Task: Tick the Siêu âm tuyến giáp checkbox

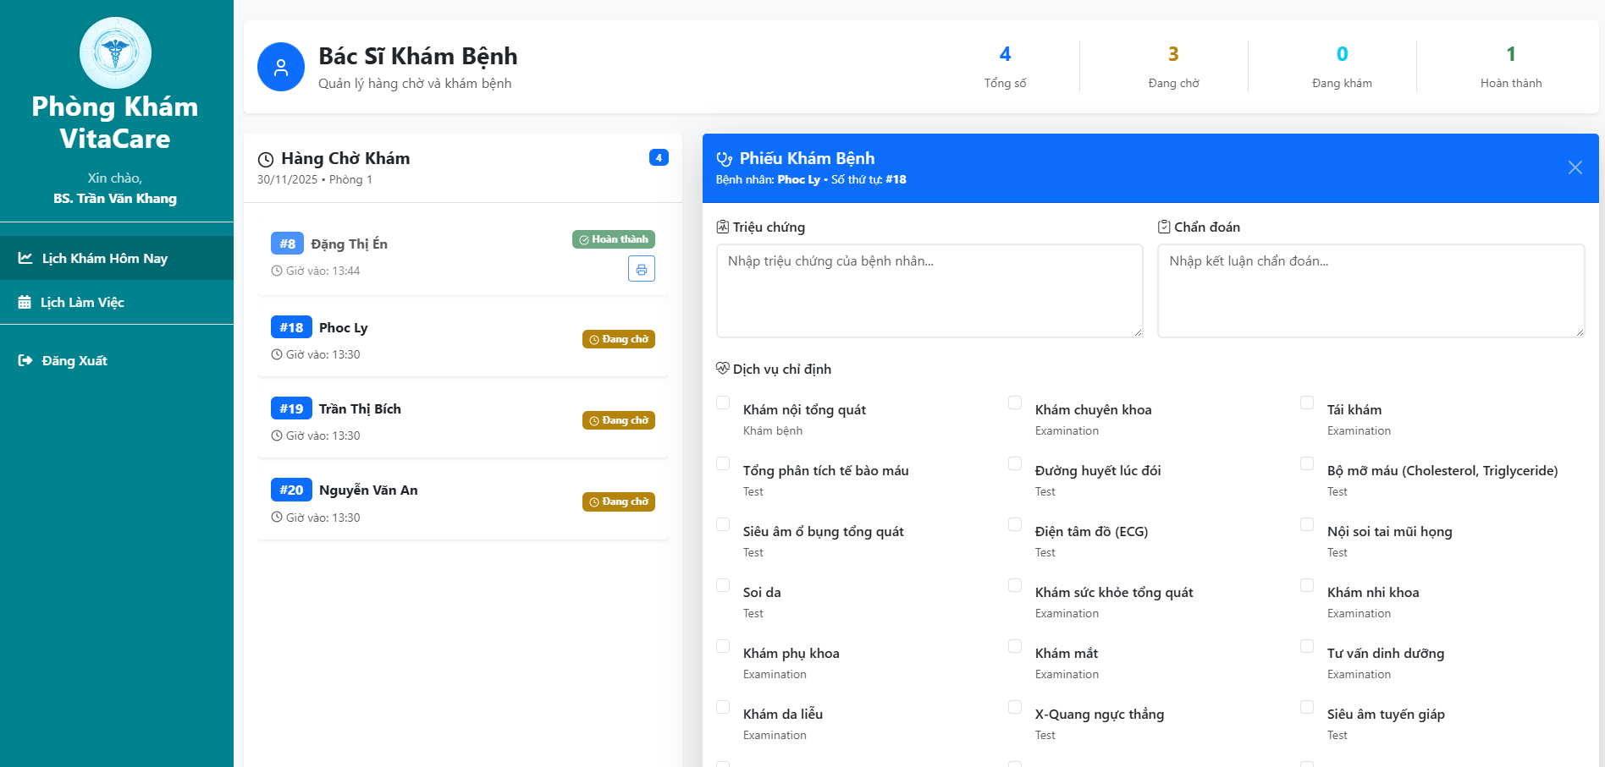Action: pos(1307,707)
